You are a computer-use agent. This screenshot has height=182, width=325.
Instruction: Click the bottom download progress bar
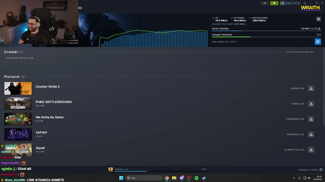click(x=160, y=171)
